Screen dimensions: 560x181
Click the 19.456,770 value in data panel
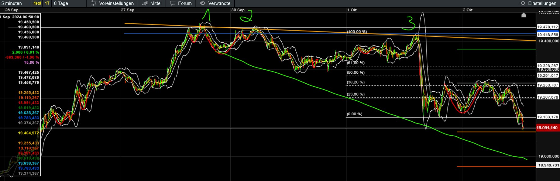pyautogui.click(x=28, y=82)
